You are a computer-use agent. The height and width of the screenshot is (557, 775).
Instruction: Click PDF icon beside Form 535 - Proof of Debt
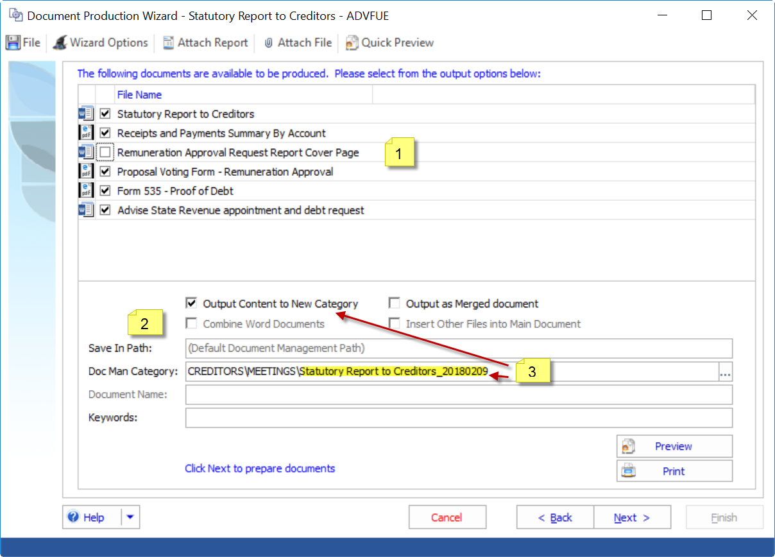coord(86,191)
